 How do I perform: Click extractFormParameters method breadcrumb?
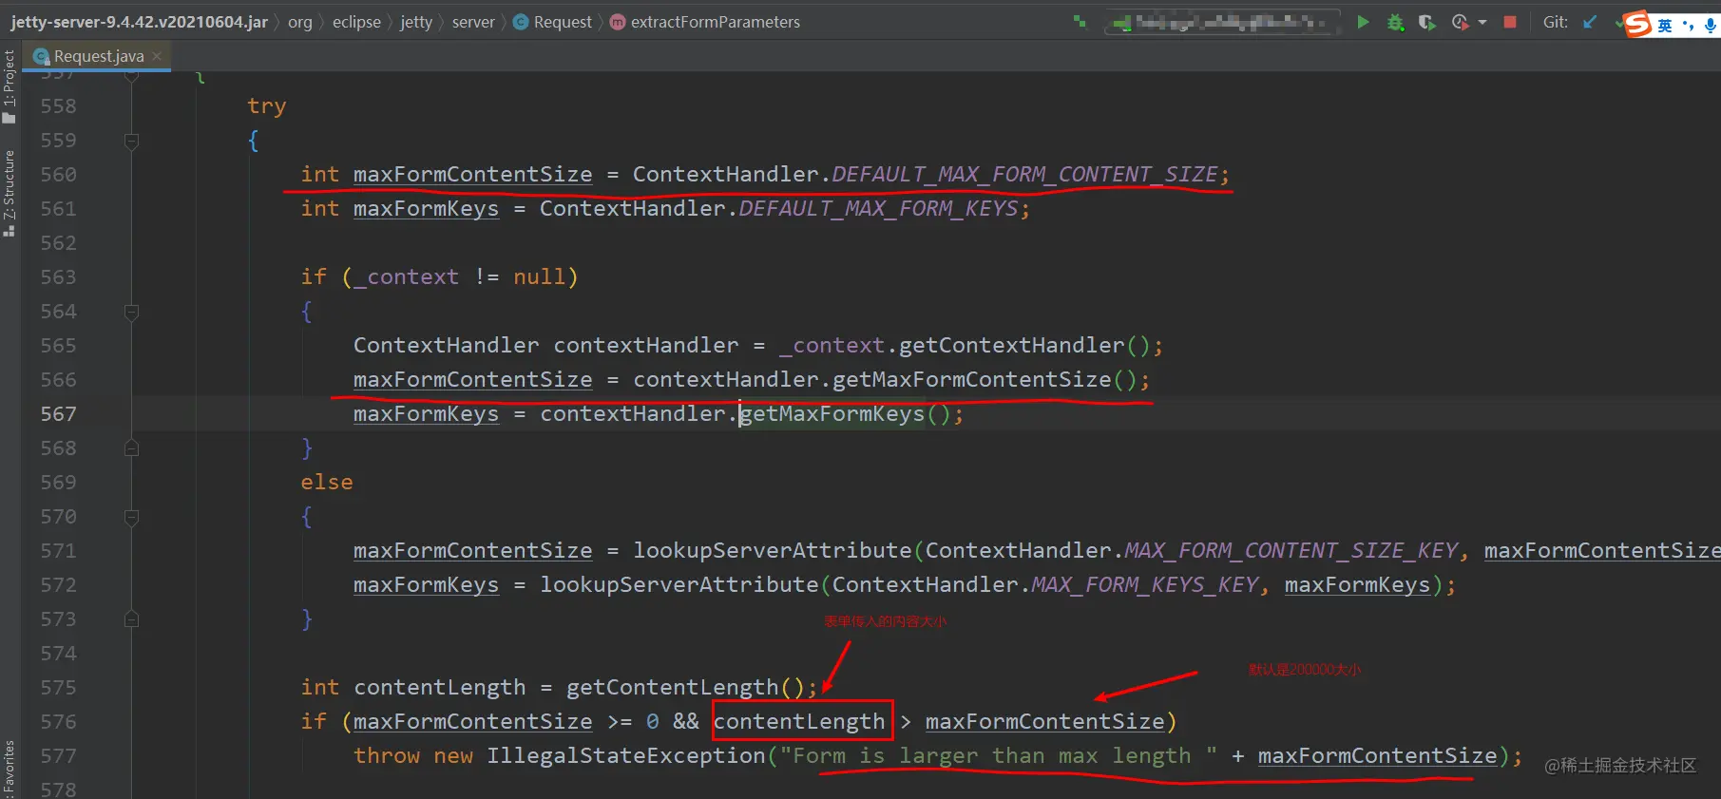(716, 22)
